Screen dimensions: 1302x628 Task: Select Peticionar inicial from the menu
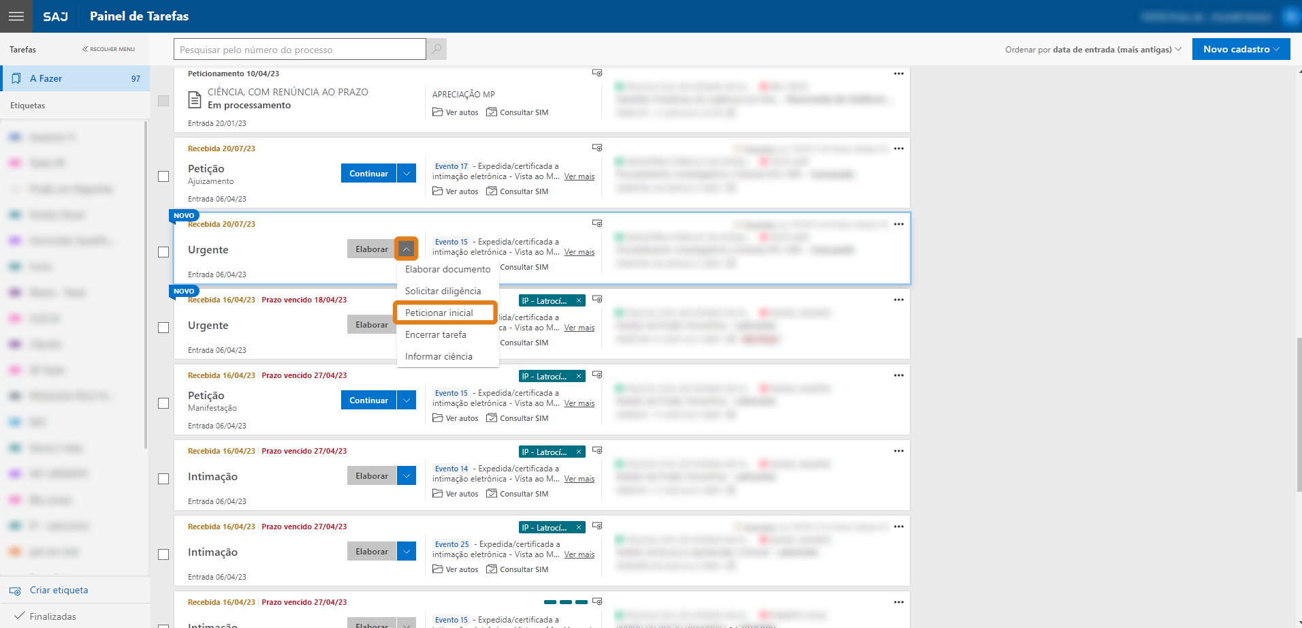click(439, 313)
